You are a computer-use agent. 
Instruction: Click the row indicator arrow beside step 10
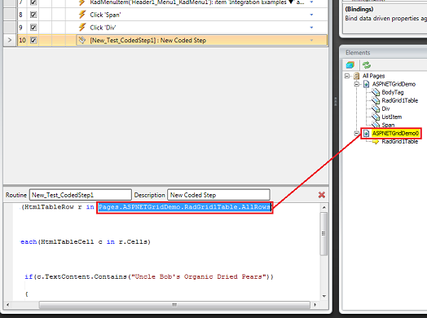[x=10, y=40]
